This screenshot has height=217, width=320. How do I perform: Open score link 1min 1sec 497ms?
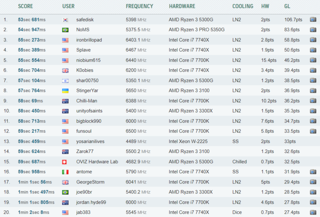[36, 192]
